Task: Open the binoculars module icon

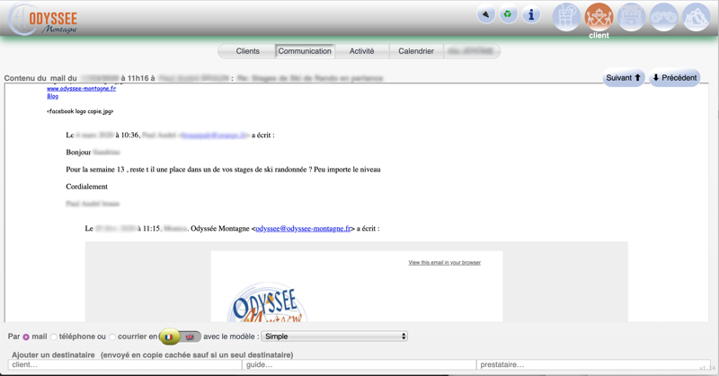Action: click(663, 17)
